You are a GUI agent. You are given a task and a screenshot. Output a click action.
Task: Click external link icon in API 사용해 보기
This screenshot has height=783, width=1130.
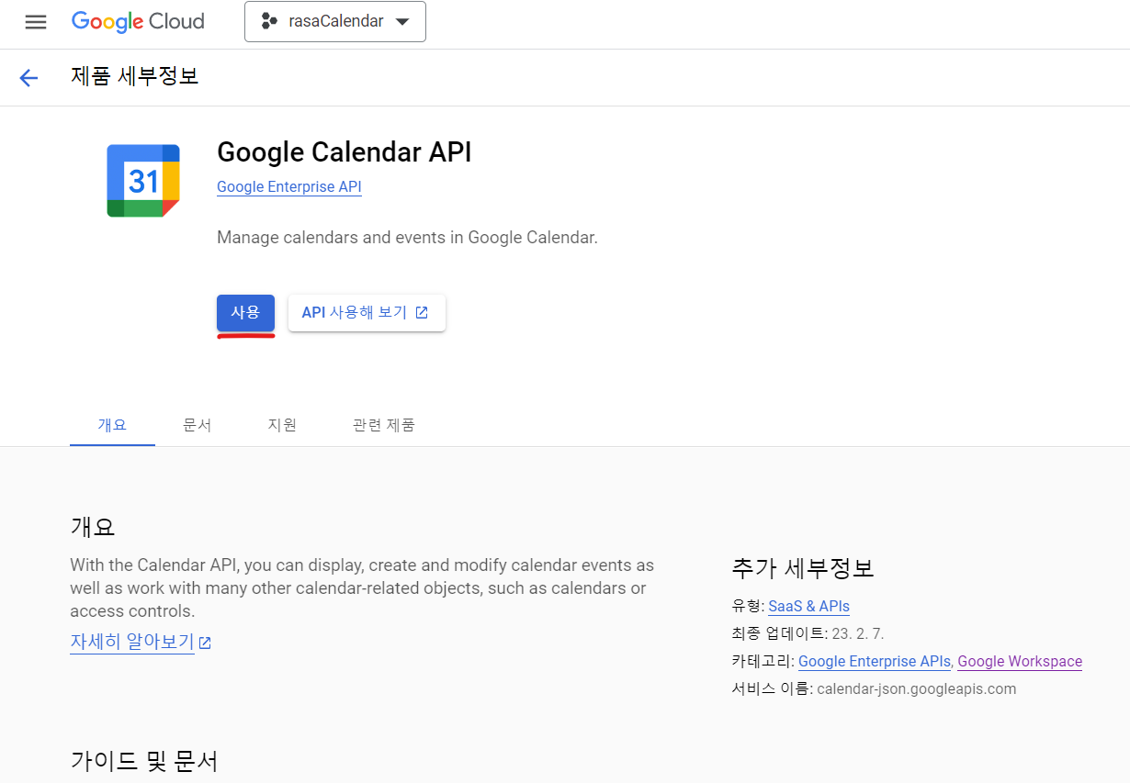pyautogui.click(x=422, y=313)
